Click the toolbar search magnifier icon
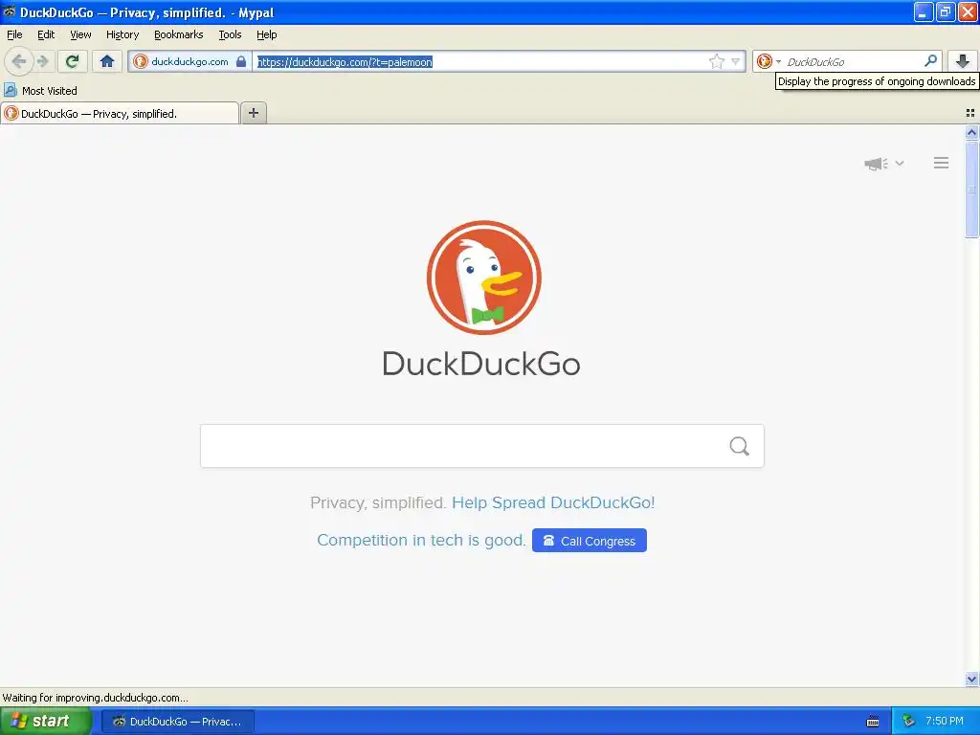The image size is (980, 735). coord(930,60)
